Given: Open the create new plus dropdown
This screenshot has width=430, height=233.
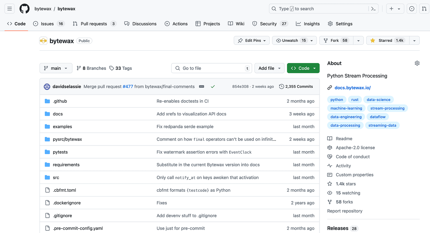Looking at the screenshot, I should (395, 9).
